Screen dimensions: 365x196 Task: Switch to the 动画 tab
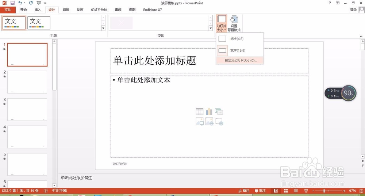(80, 10)
